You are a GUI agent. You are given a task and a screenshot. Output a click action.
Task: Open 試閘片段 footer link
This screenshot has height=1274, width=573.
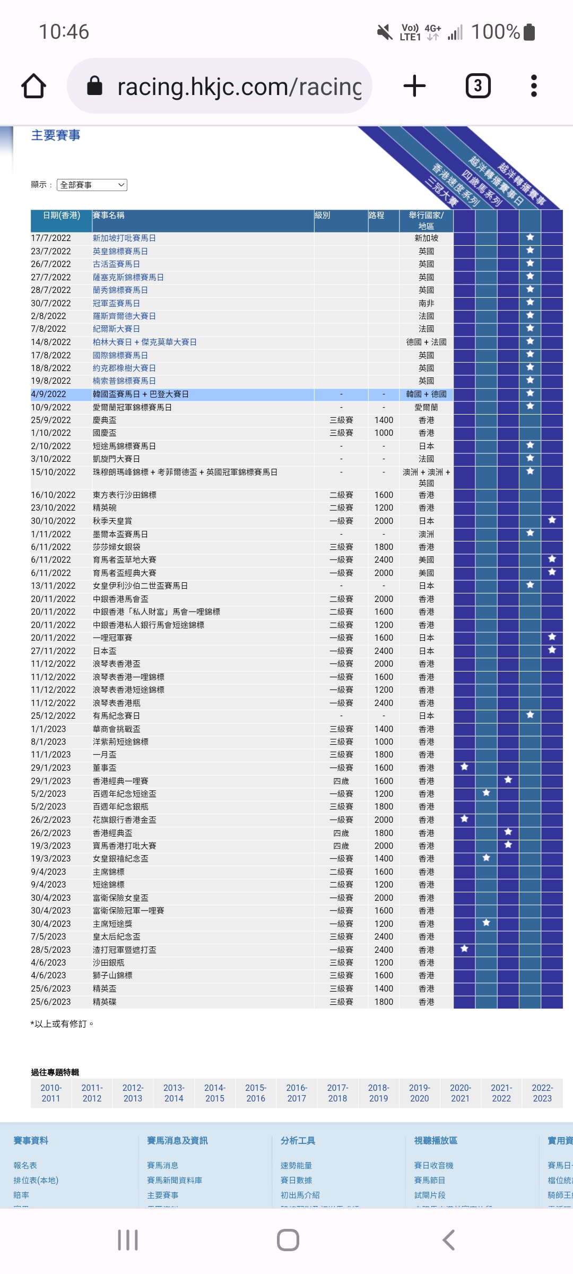[x=430, y=1195]
